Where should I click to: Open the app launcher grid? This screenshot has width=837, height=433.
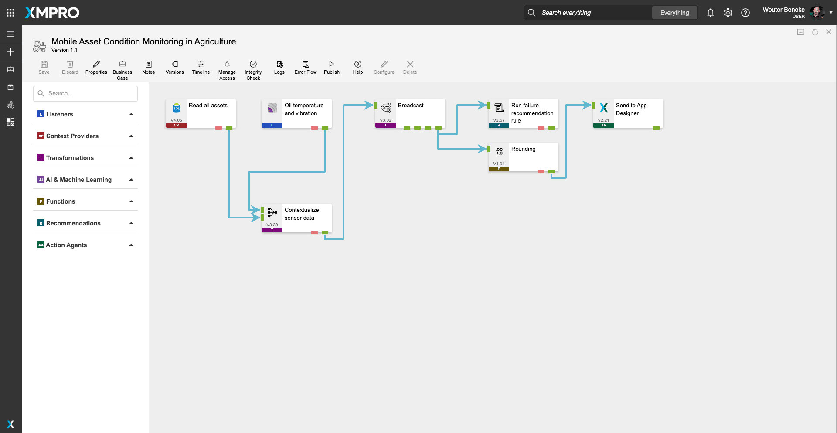[10, 13]
